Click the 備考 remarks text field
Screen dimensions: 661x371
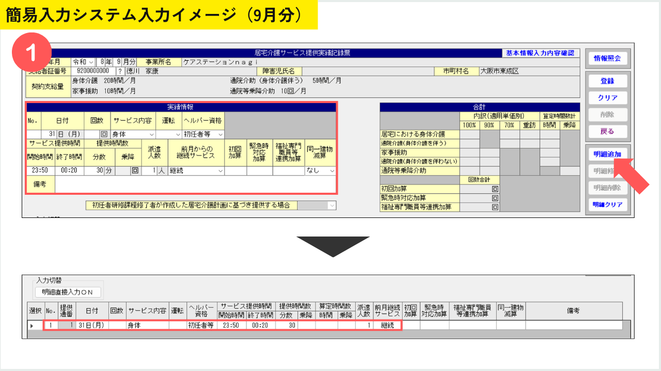(195, 184)
